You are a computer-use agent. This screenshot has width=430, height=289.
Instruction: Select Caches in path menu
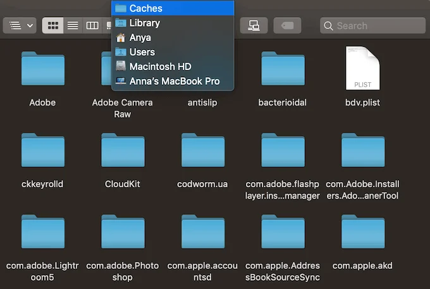[173, 8]
